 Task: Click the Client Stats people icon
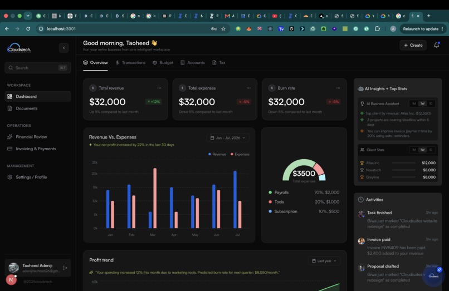click(x=362, y=150)
